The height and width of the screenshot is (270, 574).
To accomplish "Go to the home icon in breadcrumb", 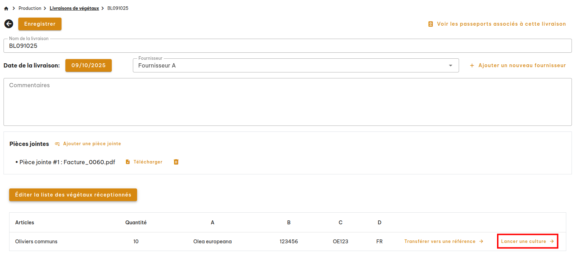I will pyautogui.click(x=6, y=8).
